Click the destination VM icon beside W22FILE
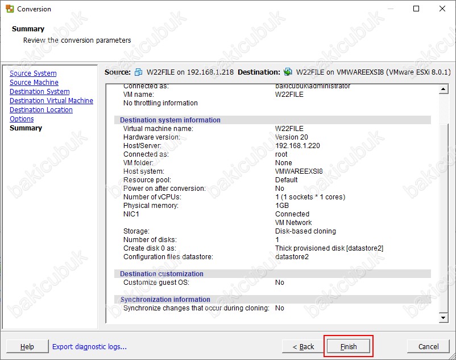Image resolution: width=456 pixels, height=360 pixels. 288,72
